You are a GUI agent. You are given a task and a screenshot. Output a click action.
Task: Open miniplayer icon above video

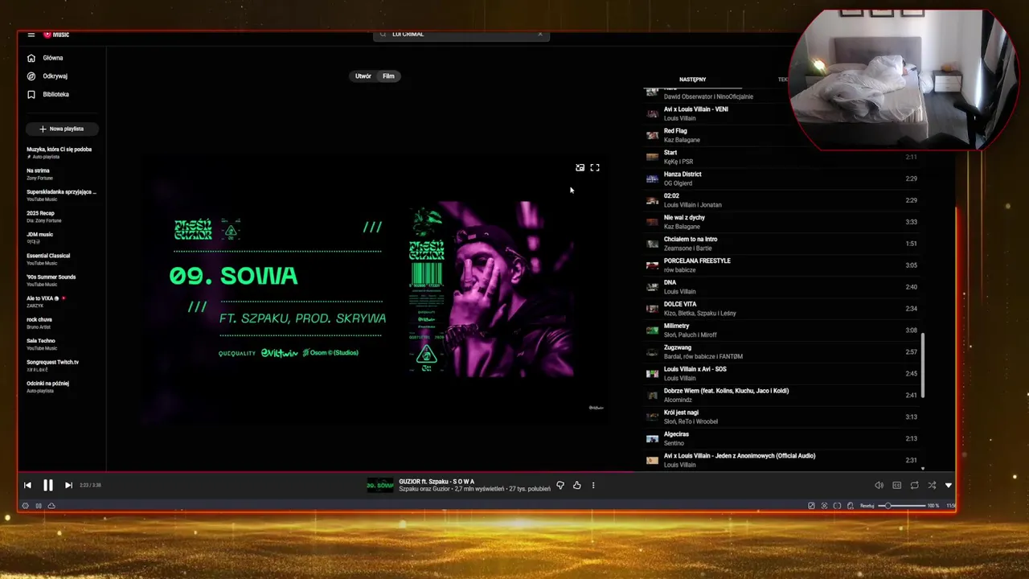tap(580, 168)
